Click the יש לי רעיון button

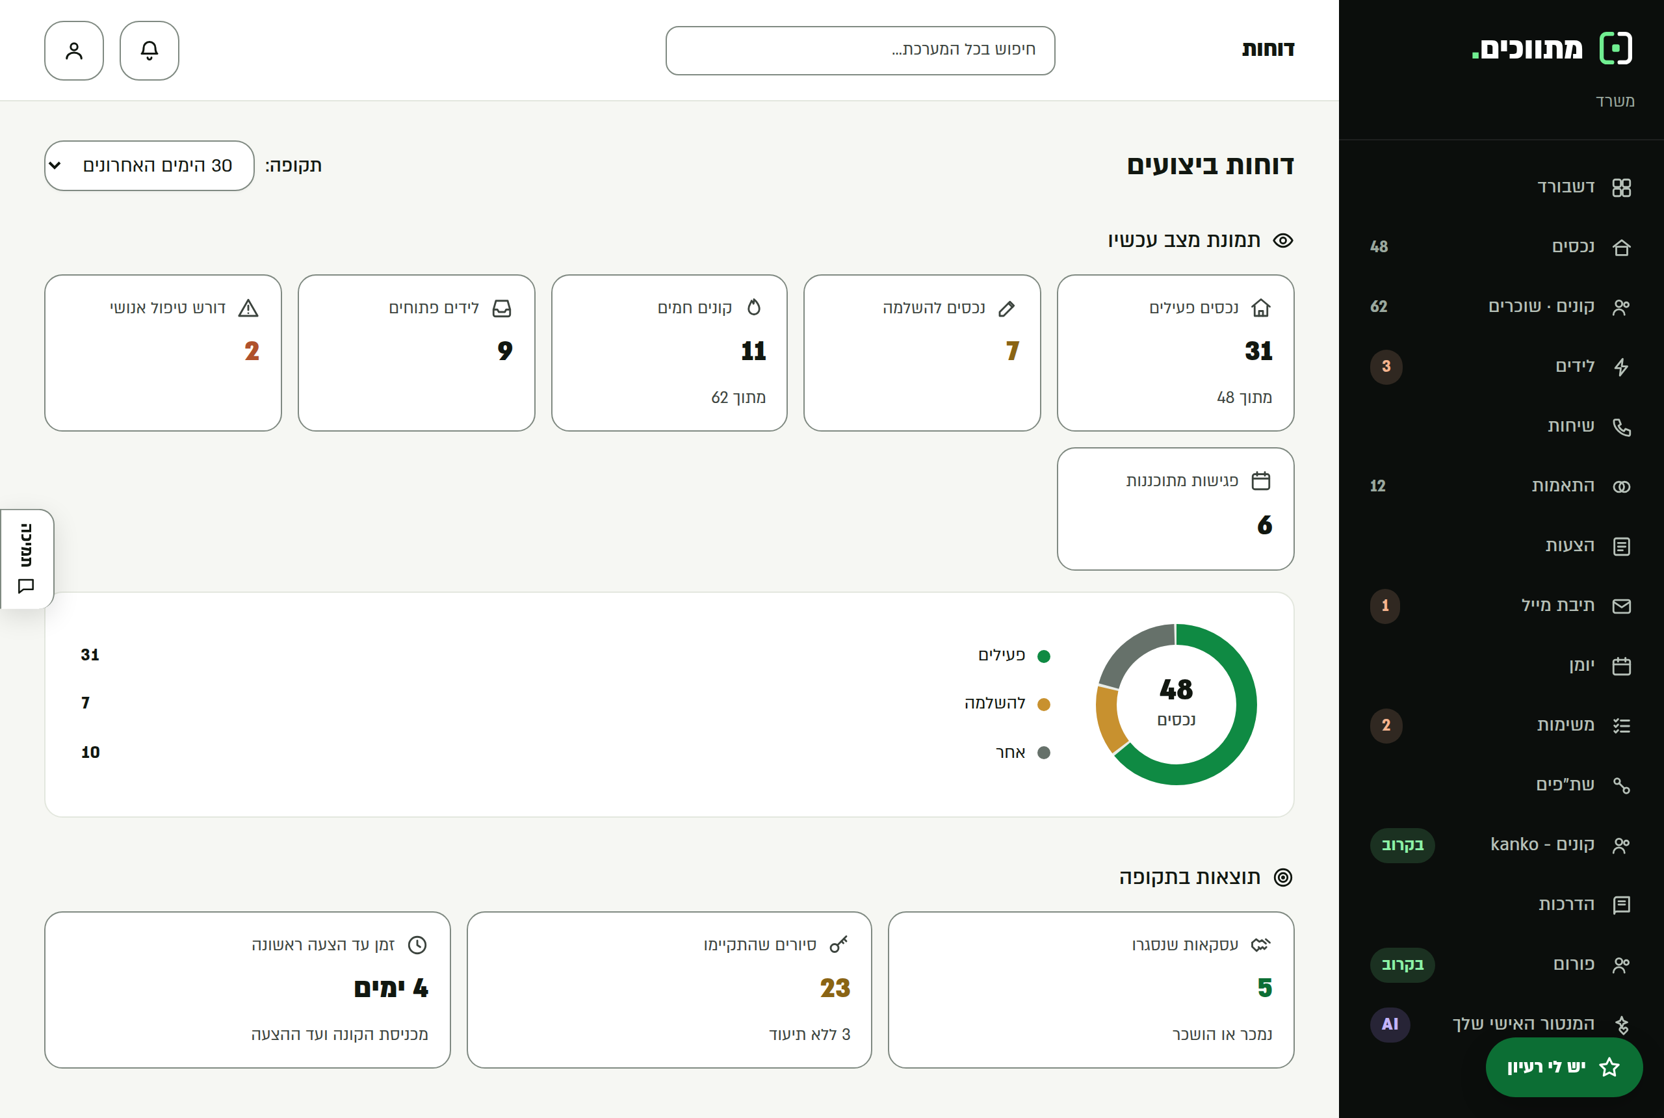point(1563,1067)
